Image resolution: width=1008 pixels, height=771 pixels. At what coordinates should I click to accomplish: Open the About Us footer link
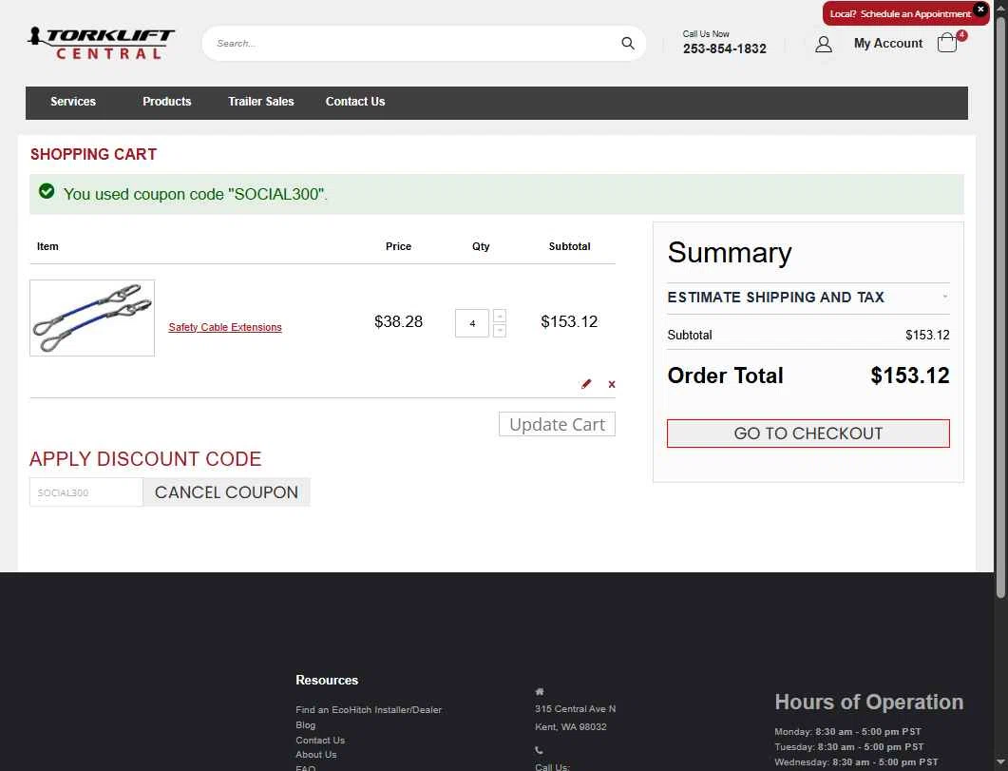tap(315, 755)
